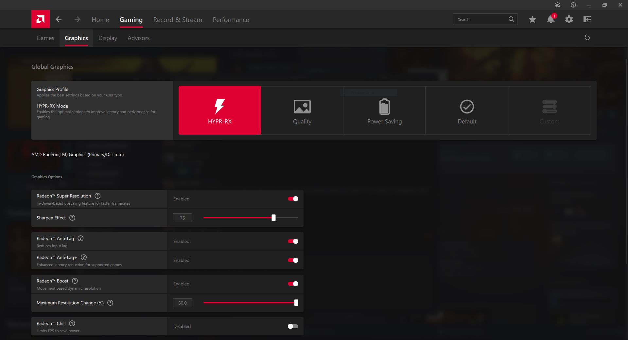Show help for Radeon Super Resolution
The height and width of the screenshot is (340, 628).
97,196
